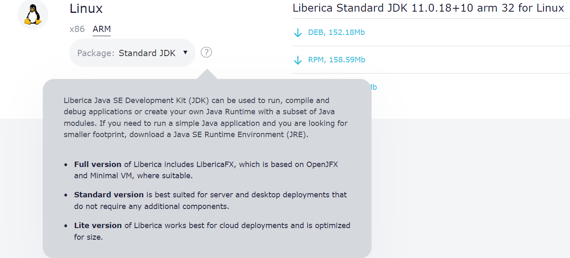Click the dropdown arrow next to Standard JDK
The image size is (570, 258).
point(186,52)
